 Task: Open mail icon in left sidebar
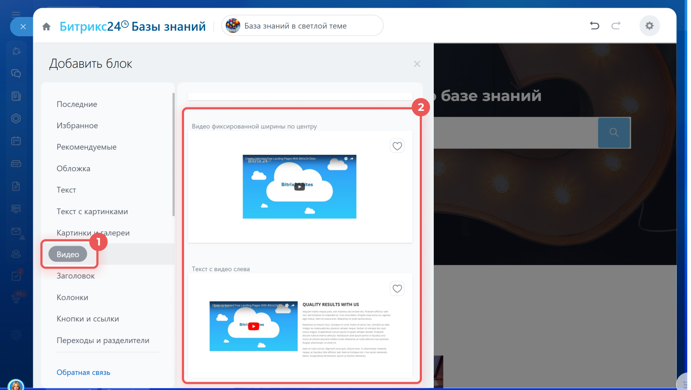pos(16,232)
